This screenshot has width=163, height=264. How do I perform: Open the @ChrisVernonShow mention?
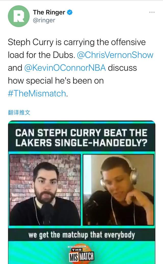[x=115, y=55]
